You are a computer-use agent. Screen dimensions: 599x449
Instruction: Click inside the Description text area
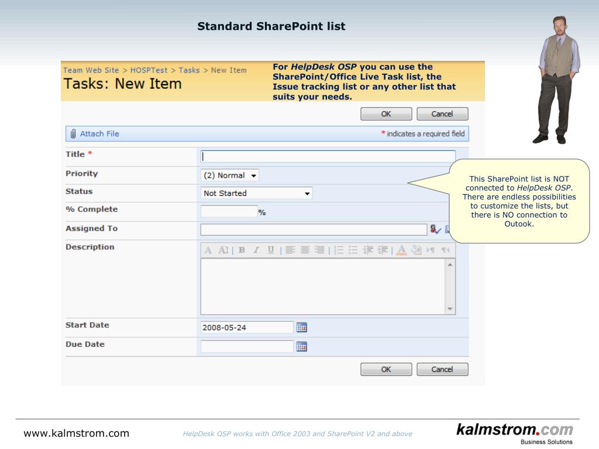point(323,286)
